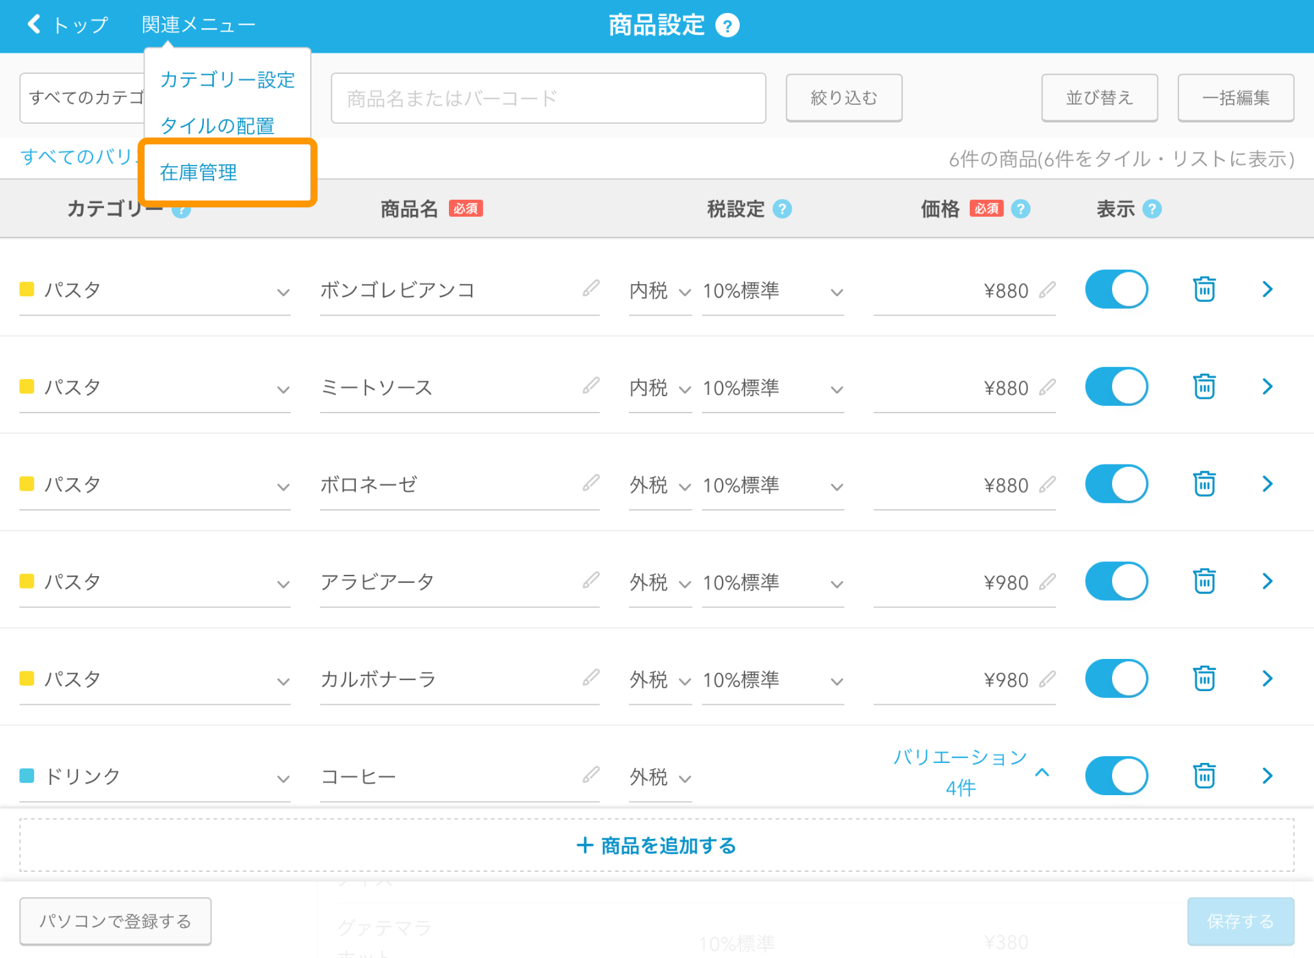This screenshot has height=958, width=1314.
Task: Click the 一括編集 bulk edit button
Action: 1235,98
